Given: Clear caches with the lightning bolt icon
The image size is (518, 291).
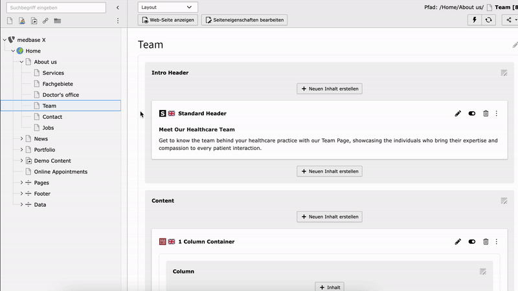Looking at the screenshot, I should 475,20.
